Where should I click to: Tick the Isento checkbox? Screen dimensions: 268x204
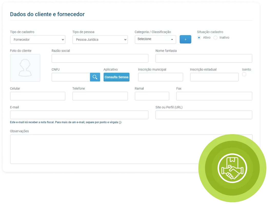click(x=244, y=74)
